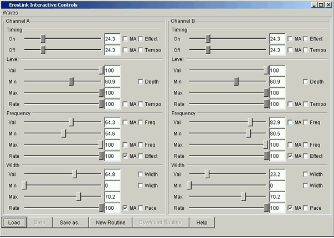Click Channel B Width Max slider handle
This screenshot has width=334, height=238.
244,196
